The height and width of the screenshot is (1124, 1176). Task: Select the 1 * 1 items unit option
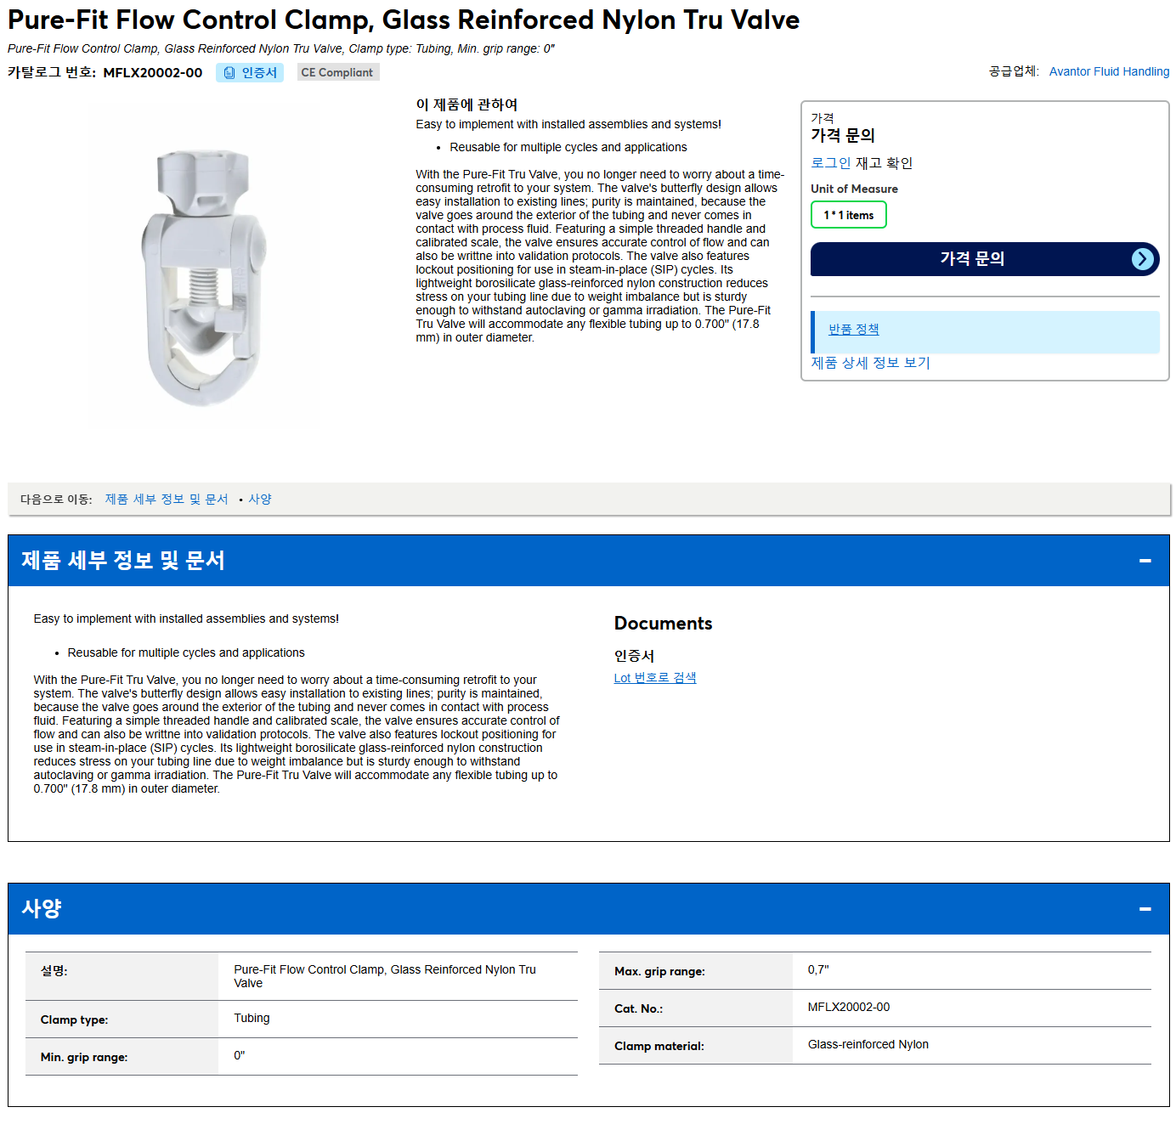tap(849, 215)
